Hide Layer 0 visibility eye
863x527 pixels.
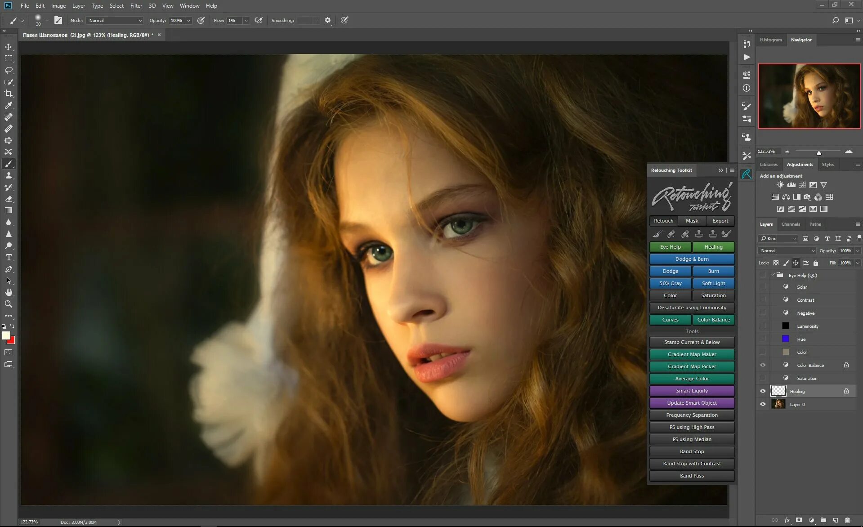coord(763,404)
